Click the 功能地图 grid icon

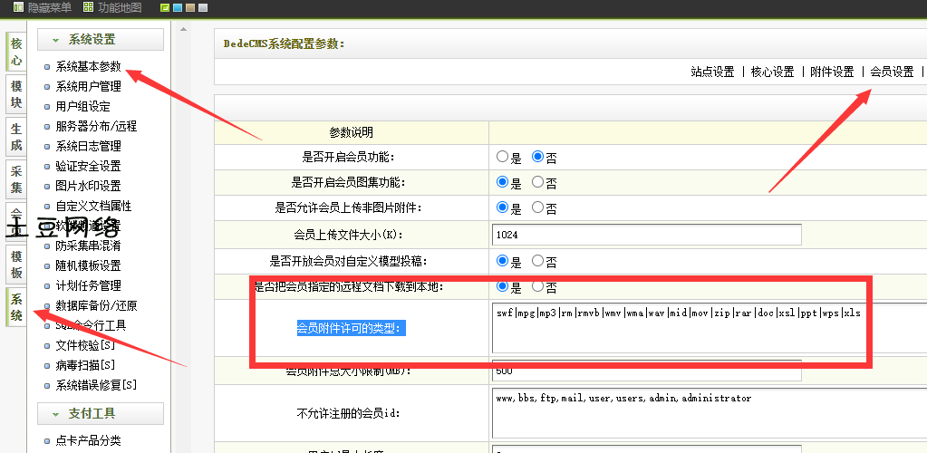pos(88,7)
